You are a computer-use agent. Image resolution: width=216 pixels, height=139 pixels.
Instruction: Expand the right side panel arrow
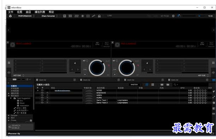[x=214, y=30]
